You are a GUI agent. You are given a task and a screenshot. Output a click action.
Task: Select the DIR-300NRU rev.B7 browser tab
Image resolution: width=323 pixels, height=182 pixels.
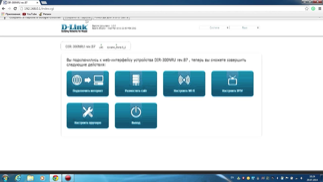21,3
